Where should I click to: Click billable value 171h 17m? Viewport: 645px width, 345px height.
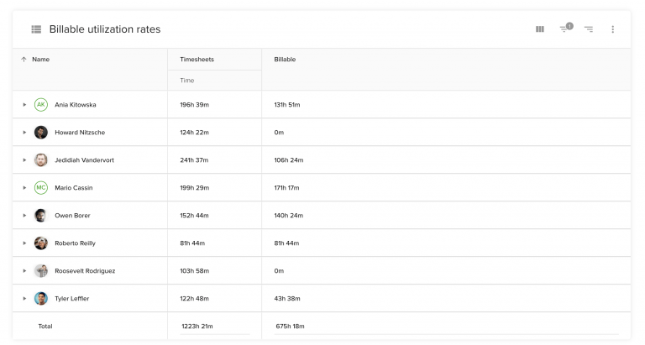[286, 187]
